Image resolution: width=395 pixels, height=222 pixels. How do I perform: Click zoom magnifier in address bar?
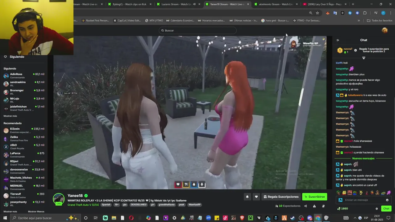click(x=310, y=13)
